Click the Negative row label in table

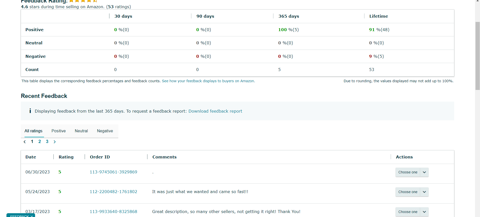36,56
